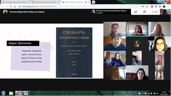Open the red ad blocker extension icon
The height and width of the screenshot is (96, 171).
[x=152, y=7]
